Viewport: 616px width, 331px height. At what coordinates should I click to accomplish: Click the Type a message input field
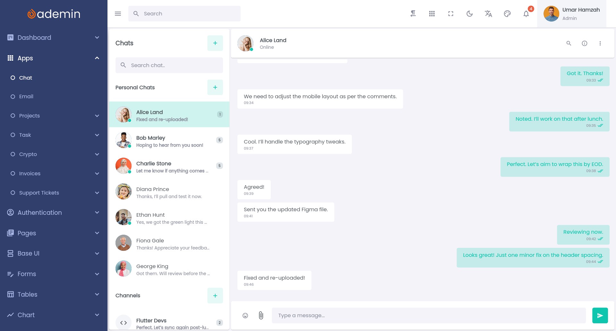(x=428, y=315)
